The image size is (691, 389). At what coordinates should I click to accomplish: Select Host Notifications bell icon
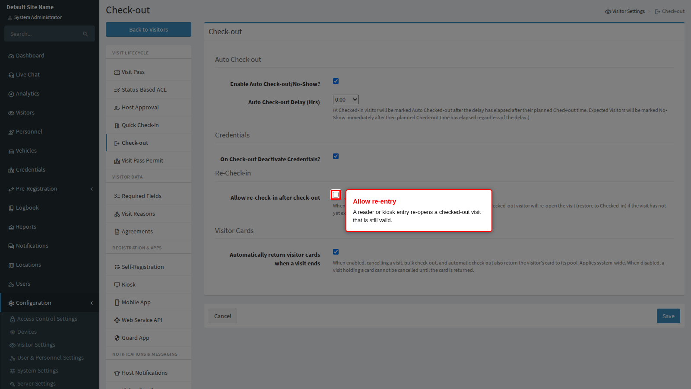click(x=117, y=373)
